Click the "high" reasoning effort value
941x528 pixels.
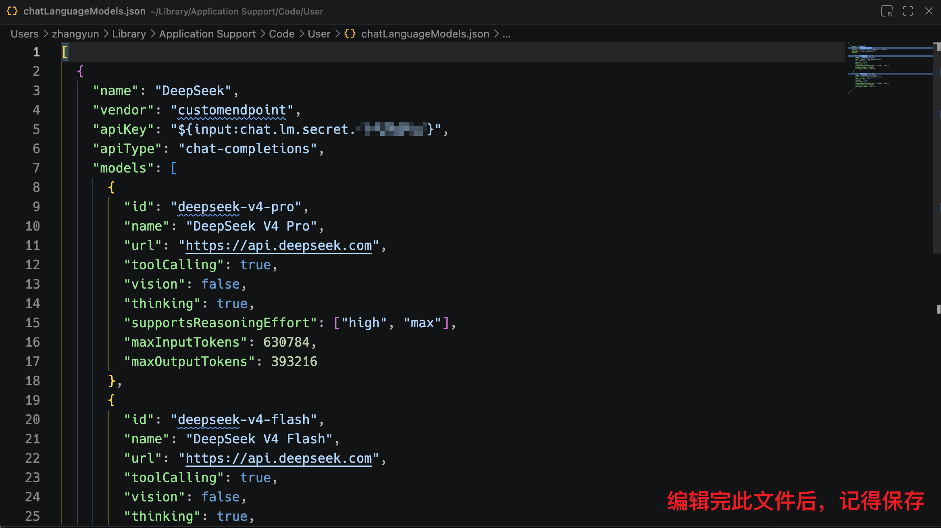pyautogui.click(x=364, y=323)
